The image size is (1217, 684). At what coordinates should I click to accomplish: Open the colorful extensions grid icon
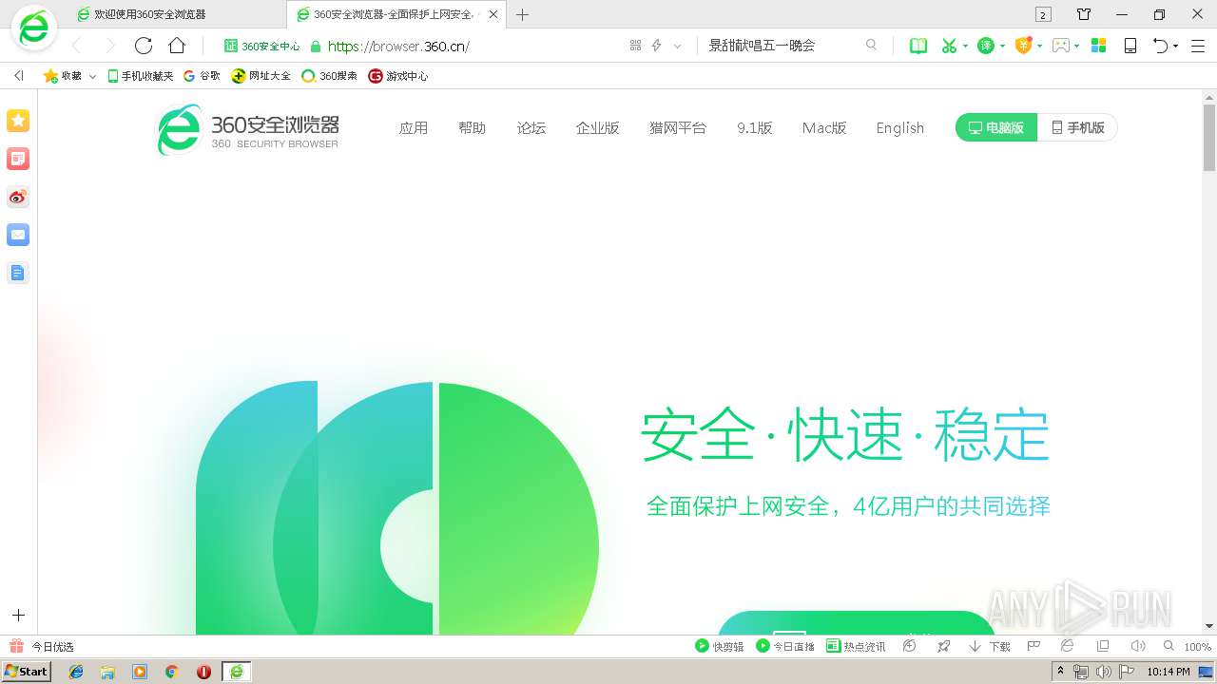click(x=1098, y=46)
